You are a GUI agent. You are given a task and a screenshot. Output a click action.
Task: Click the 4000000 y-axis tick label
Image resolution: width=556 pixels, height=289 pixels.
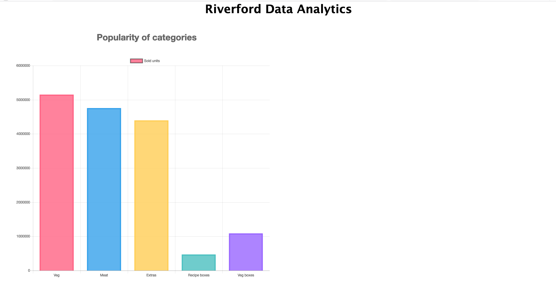point(23,134)
